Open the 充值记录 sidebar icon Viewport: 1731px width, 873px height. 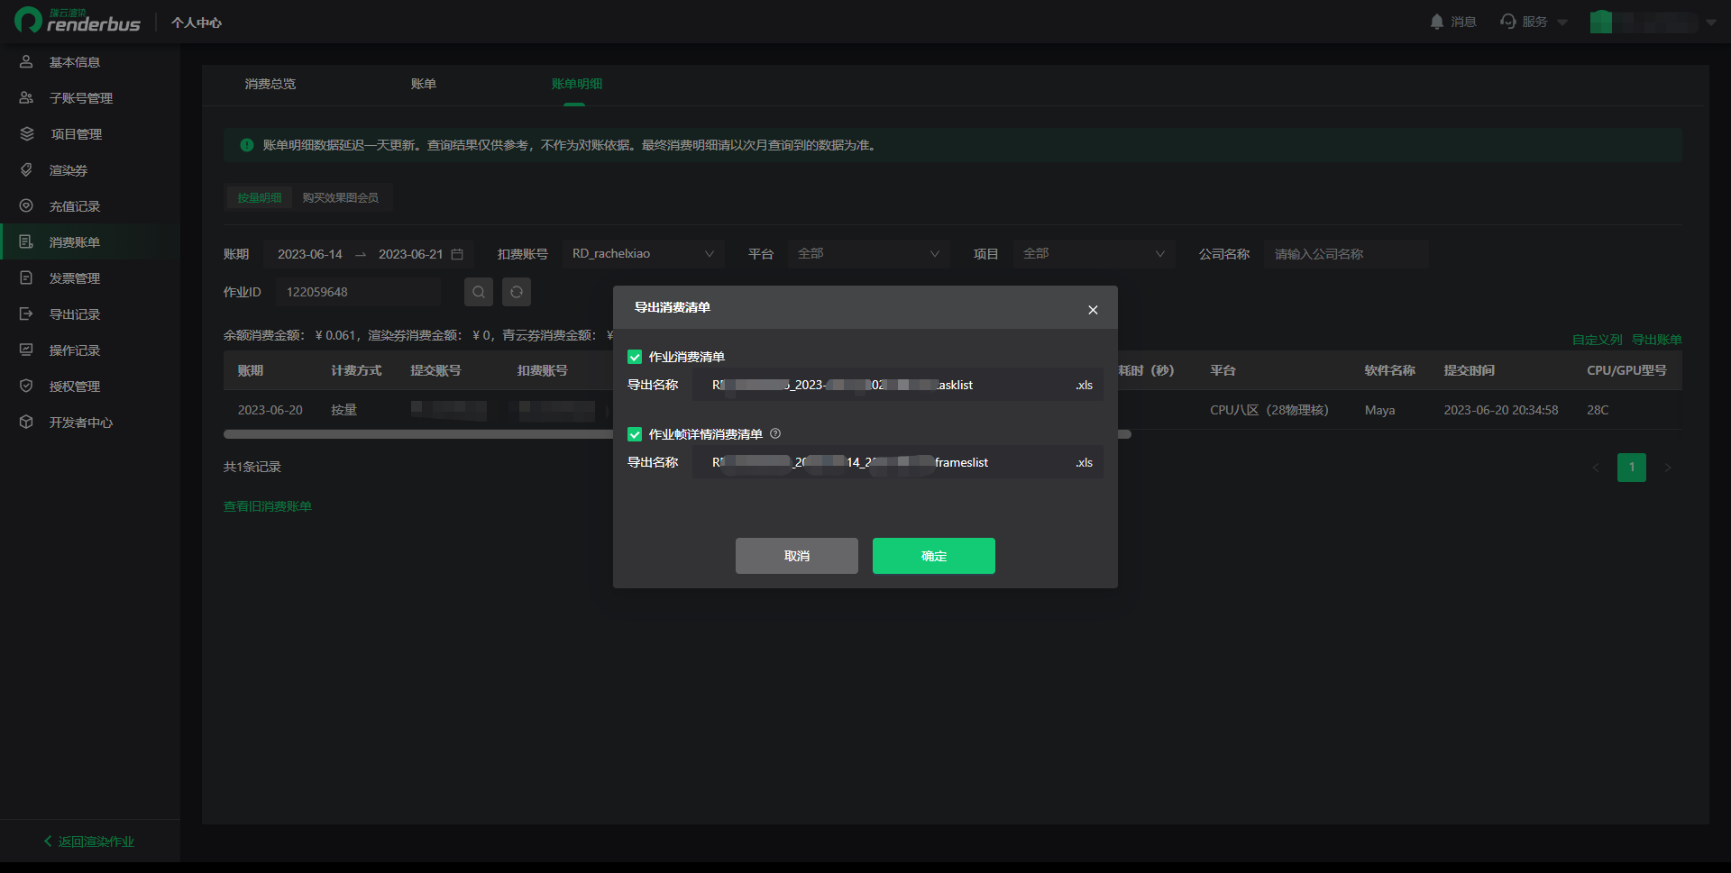coord(26,206)
